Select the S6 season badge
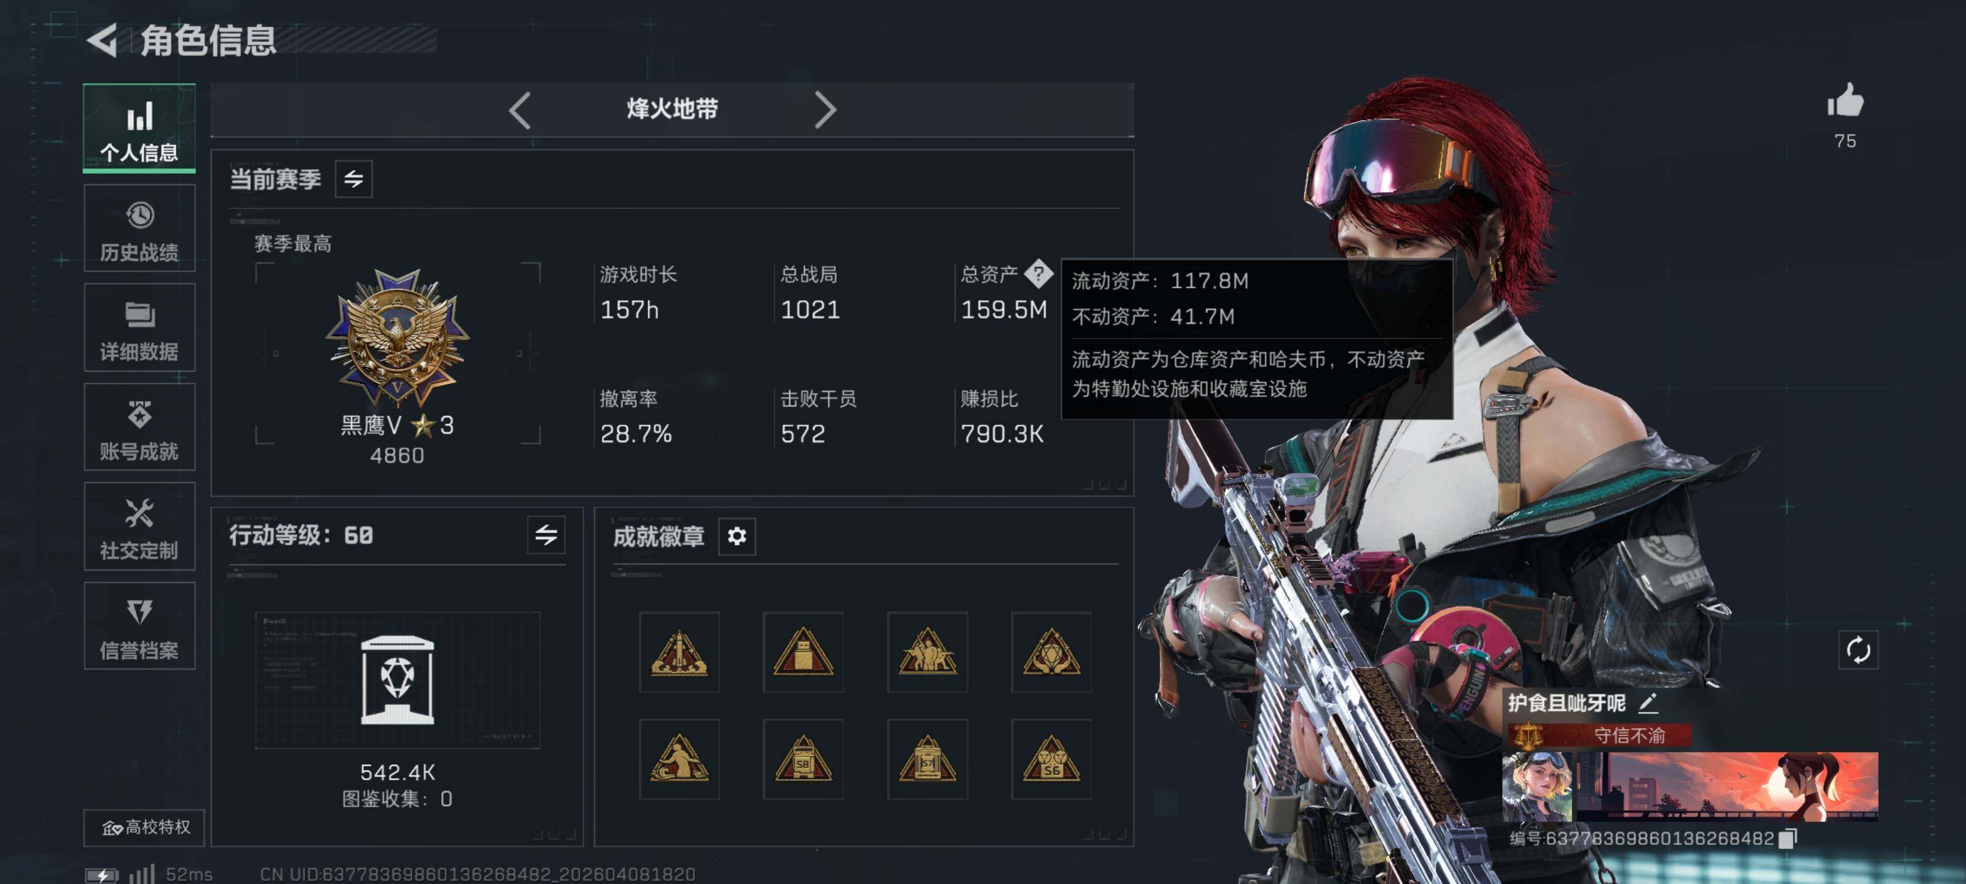This screenshot has width=1966, height=884. click(x=1051, y=759)
